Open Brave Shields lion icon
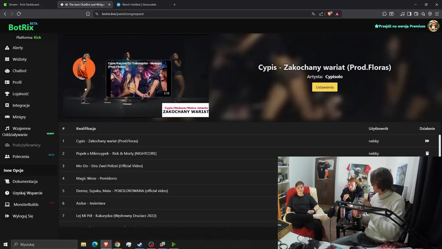Image resolution: width=442 pixels, height=249 pixels. click(x=329, y=14)
